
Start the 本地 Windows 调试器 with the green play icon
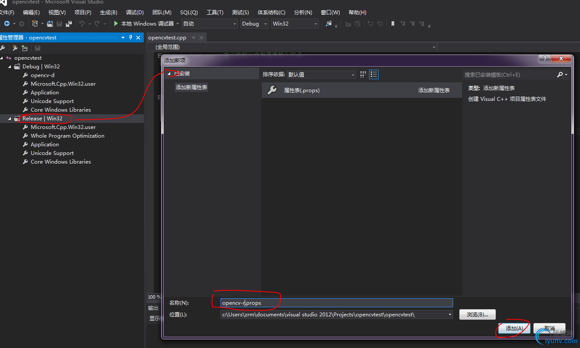116,24
